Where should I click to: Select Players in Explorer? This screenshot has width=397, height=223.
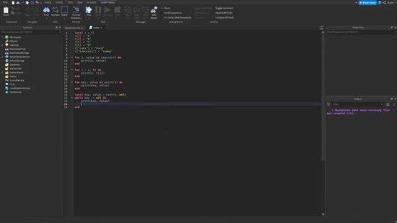[14, 41]
